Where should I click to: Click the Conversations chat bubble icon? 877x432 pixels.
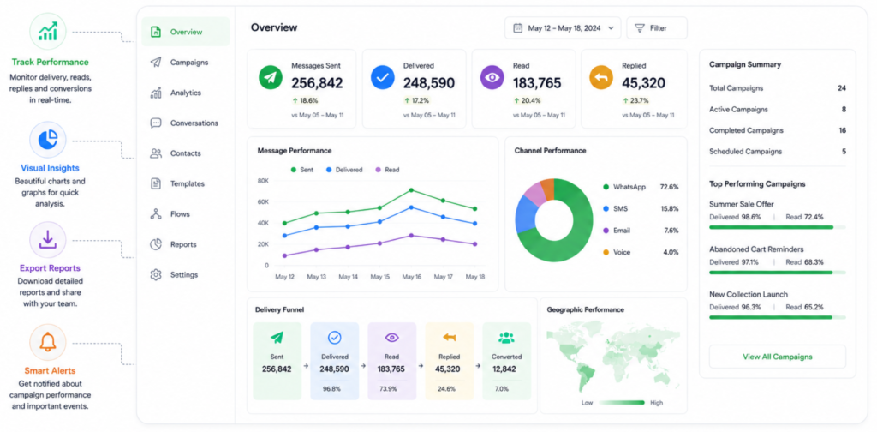pyautogui.click(x=156, y=123)
